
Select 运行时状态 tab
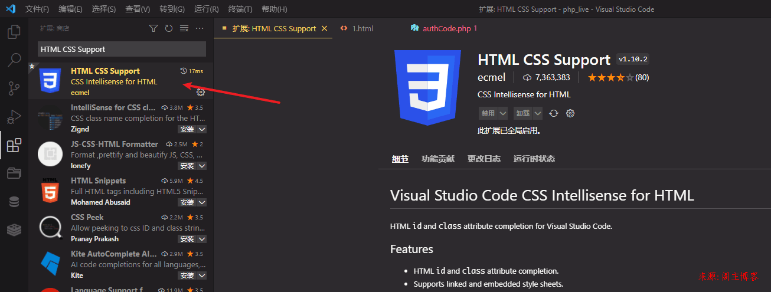click(534, 159)
